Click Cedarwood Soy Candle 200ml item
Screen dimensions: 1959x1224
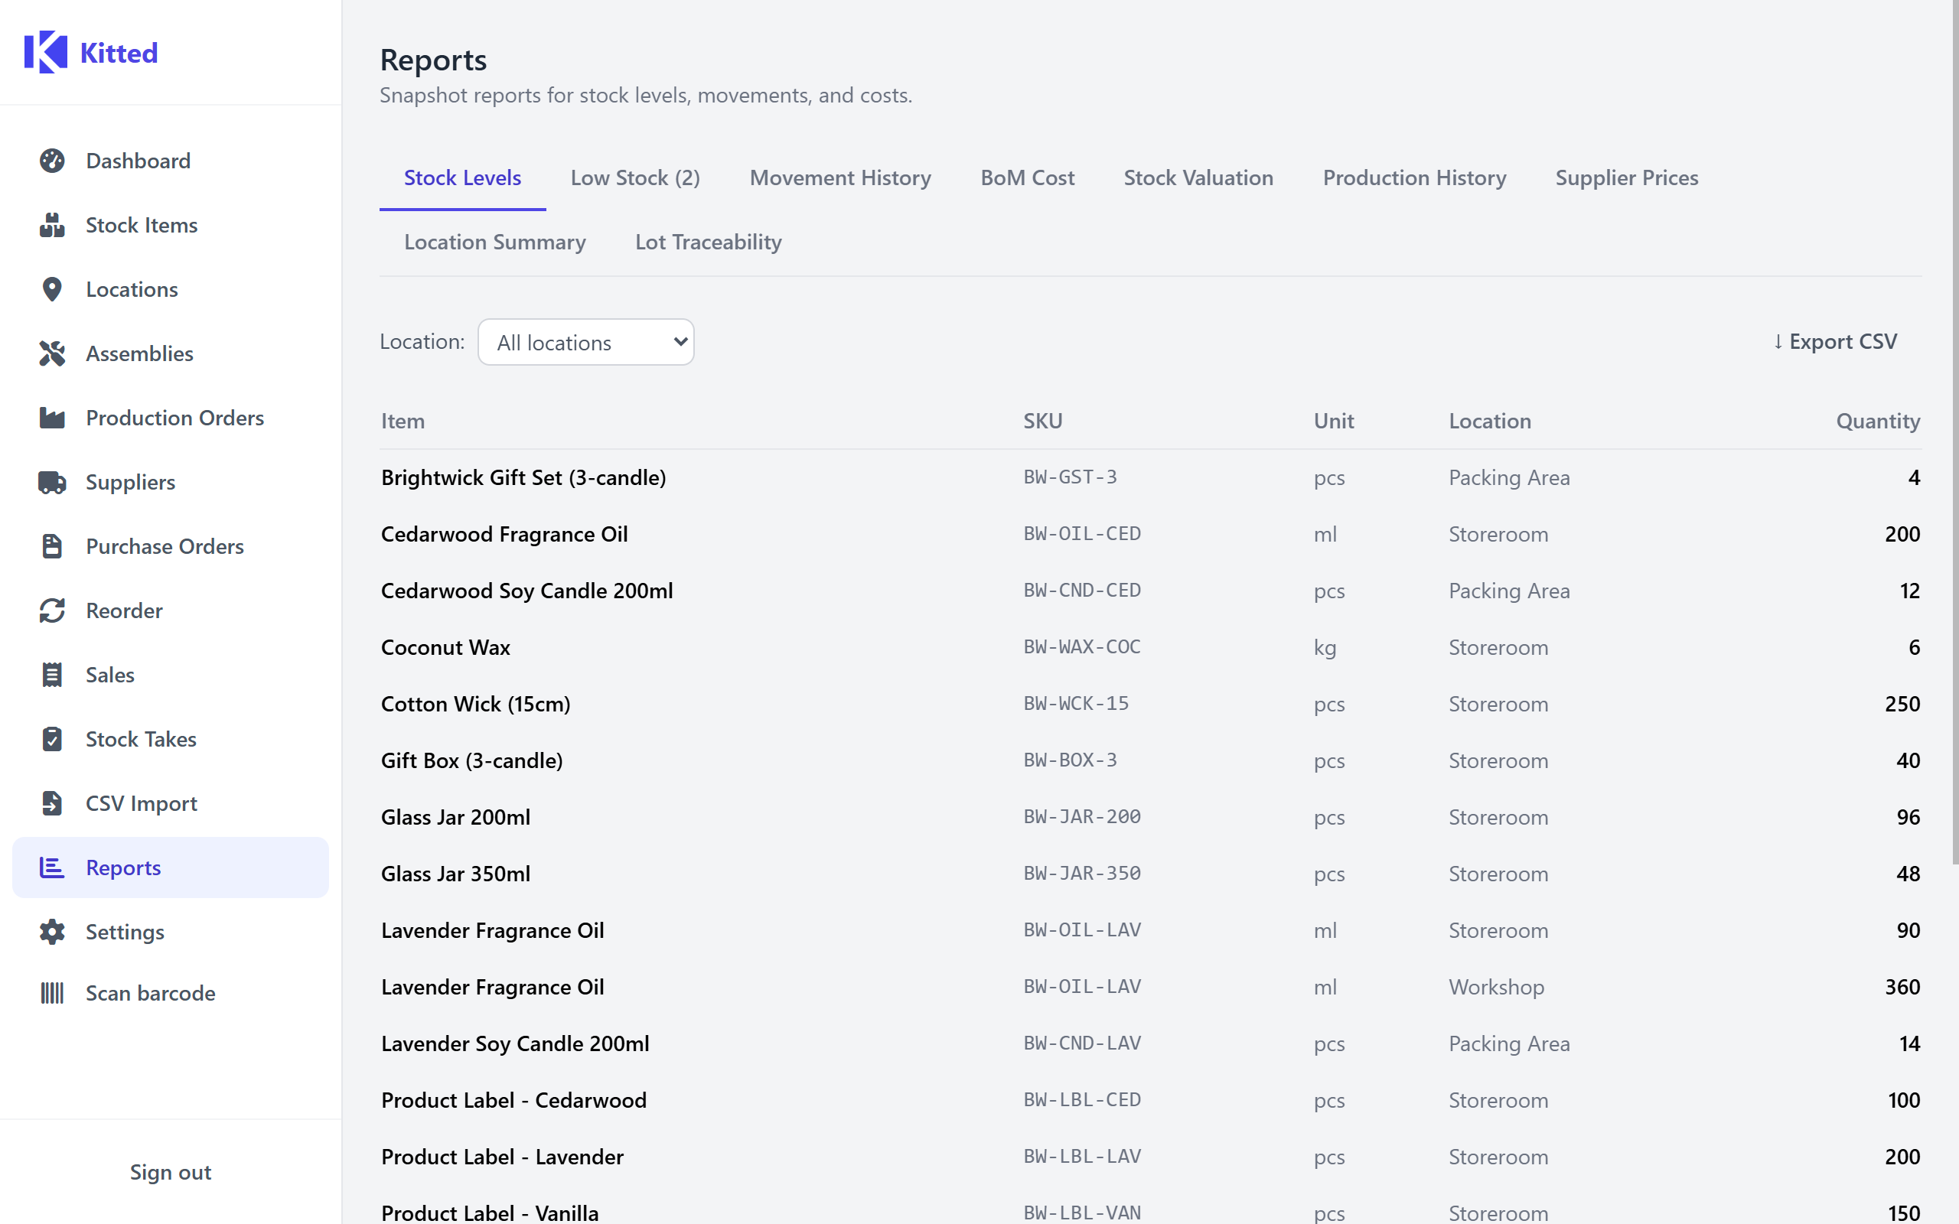527,591
